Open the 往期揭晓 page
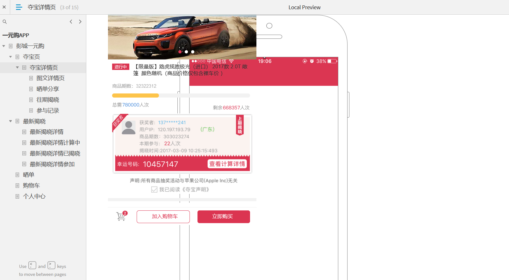This screenshot has width=509, height=280. coord(48,100)
